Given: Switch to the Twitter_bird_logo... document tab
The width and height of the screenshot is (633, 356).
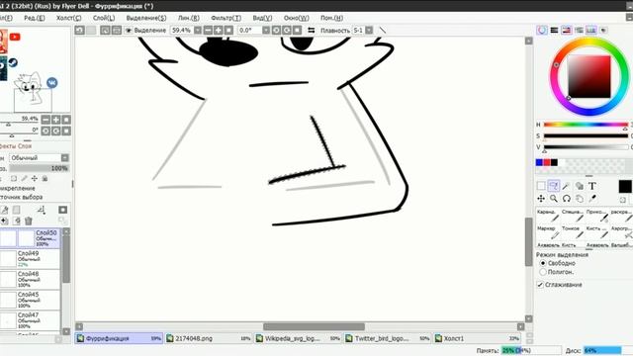Looking at the screenshot, I should 388,338.
